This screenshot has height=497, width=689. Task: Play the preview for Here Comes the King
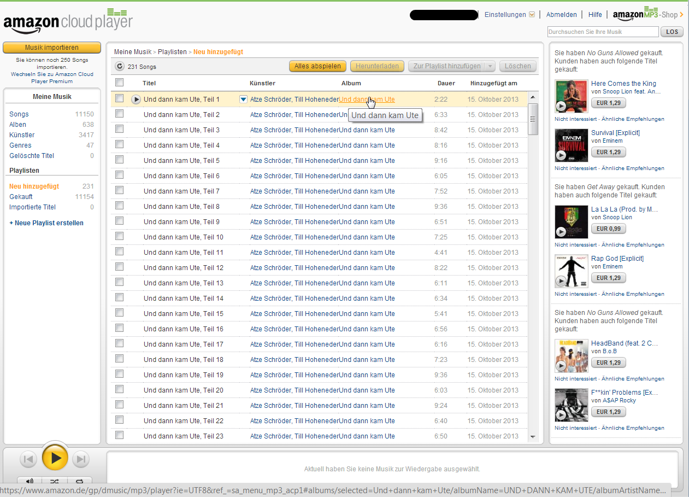(x=561, y=107)
